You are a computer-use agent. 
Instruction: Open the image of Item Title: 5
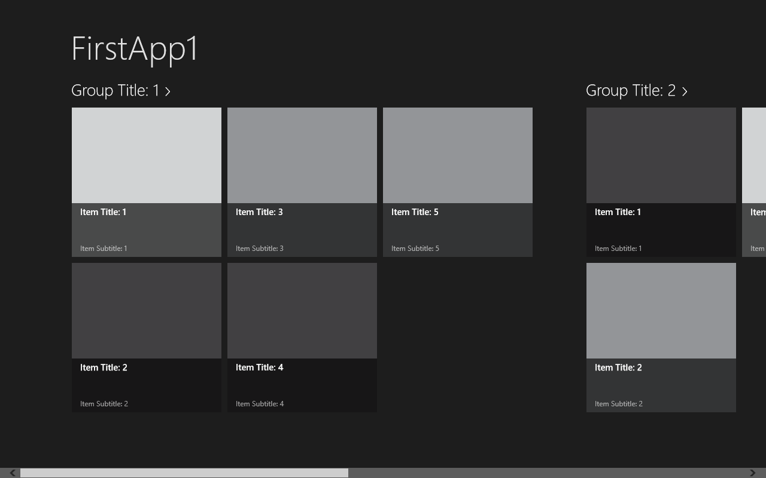point(458,155)
